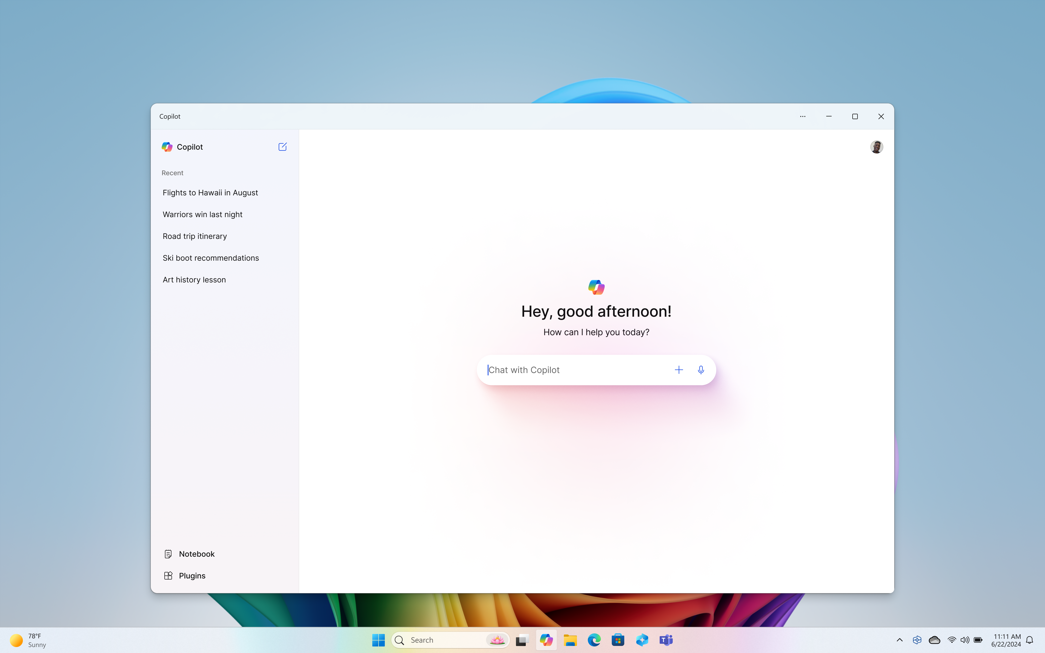
Task: Click the Plugins section icon
Action: [168, 575]
